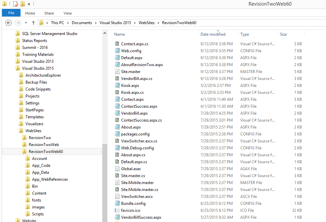Select the Backup Files folder in tree
This screenshot has height=222, width=326.
point(36,82)
